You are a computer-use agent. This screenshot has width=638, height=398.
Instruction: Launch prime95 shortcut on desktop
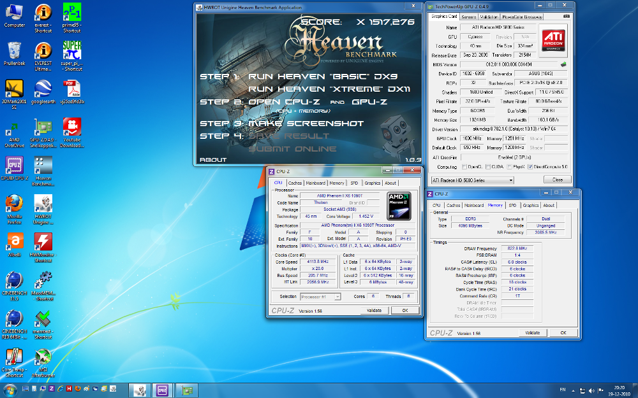(x=71, y=18)
